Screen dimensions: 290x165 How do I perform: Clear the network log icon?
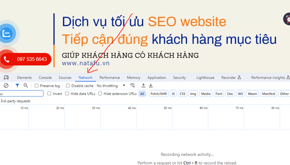(x=6, y=86)
